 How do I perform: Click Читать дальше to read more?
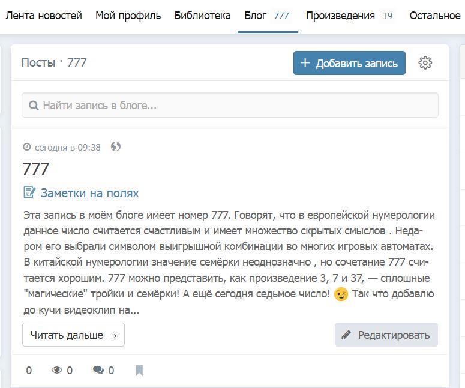73,335
